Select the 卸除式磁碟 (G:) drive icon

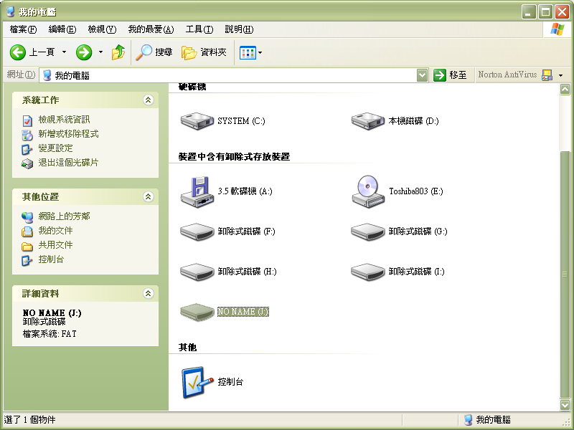pos(368,231)
